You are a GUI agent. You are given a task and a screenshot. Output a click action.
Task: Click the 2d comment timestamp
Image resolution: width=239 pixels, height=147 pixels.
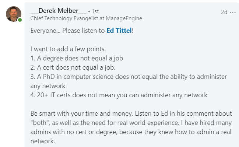224,12
